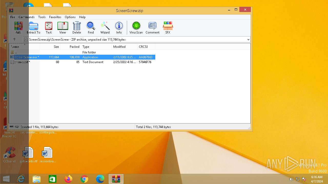Click the window resize grip in status bar
The height and width of the screenshot is (184, 328).
[x=249, y=128]
